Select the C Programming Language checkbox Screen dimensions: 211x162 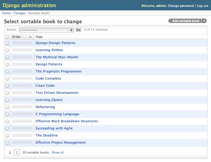pyautogui.click(x=7, y=114)
